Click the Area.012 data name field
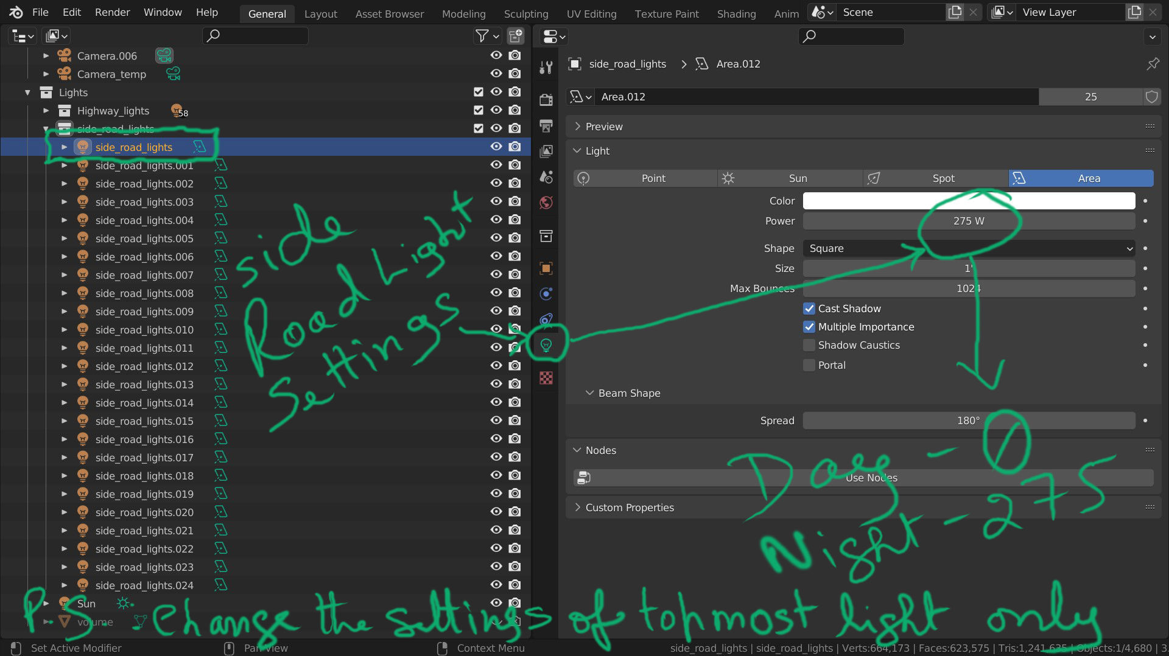Screen dimensions: 1169x656 coord(816,97)
